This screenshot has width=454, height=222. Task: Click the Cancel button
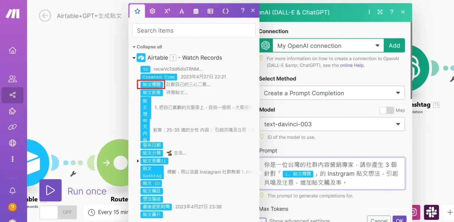[x=379, y=219]
